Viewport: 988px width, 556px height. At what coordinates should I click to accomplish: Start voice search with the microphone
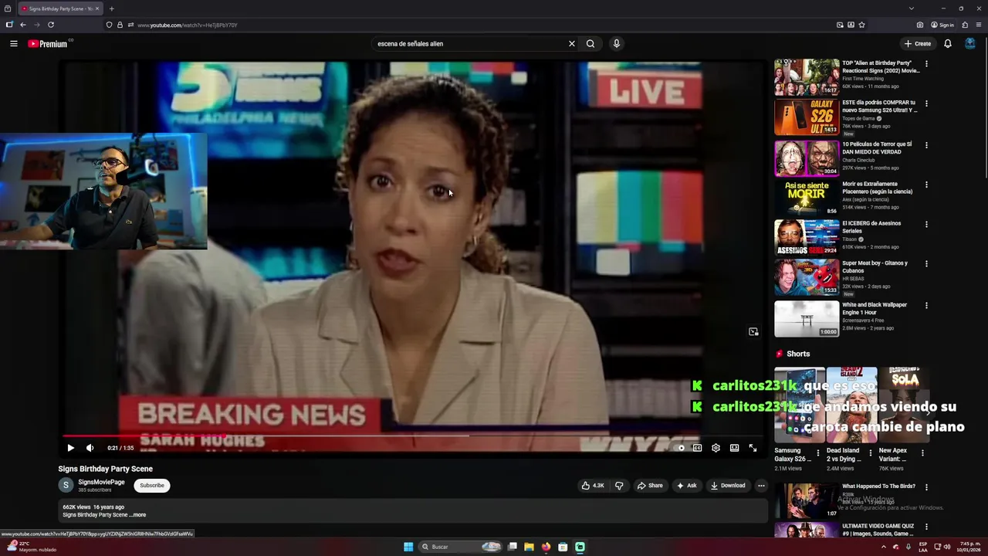pos(616,44)
